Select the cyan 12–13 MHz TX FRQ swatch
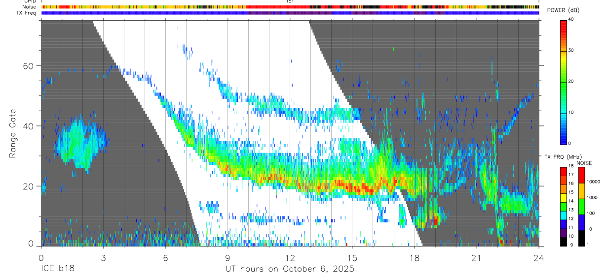The image size is (606, 279). 563,216
